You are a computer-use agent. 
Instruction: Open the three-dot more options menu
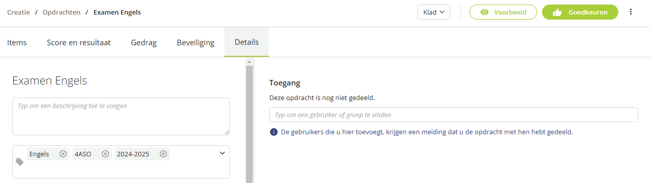coord(630,12)
